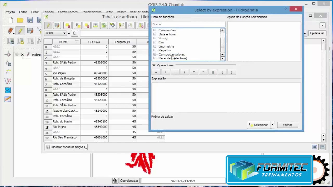Viewport: 333px width, 187px height.
Task: Expand the Data e hora function group
Action: tap(155, 34)
